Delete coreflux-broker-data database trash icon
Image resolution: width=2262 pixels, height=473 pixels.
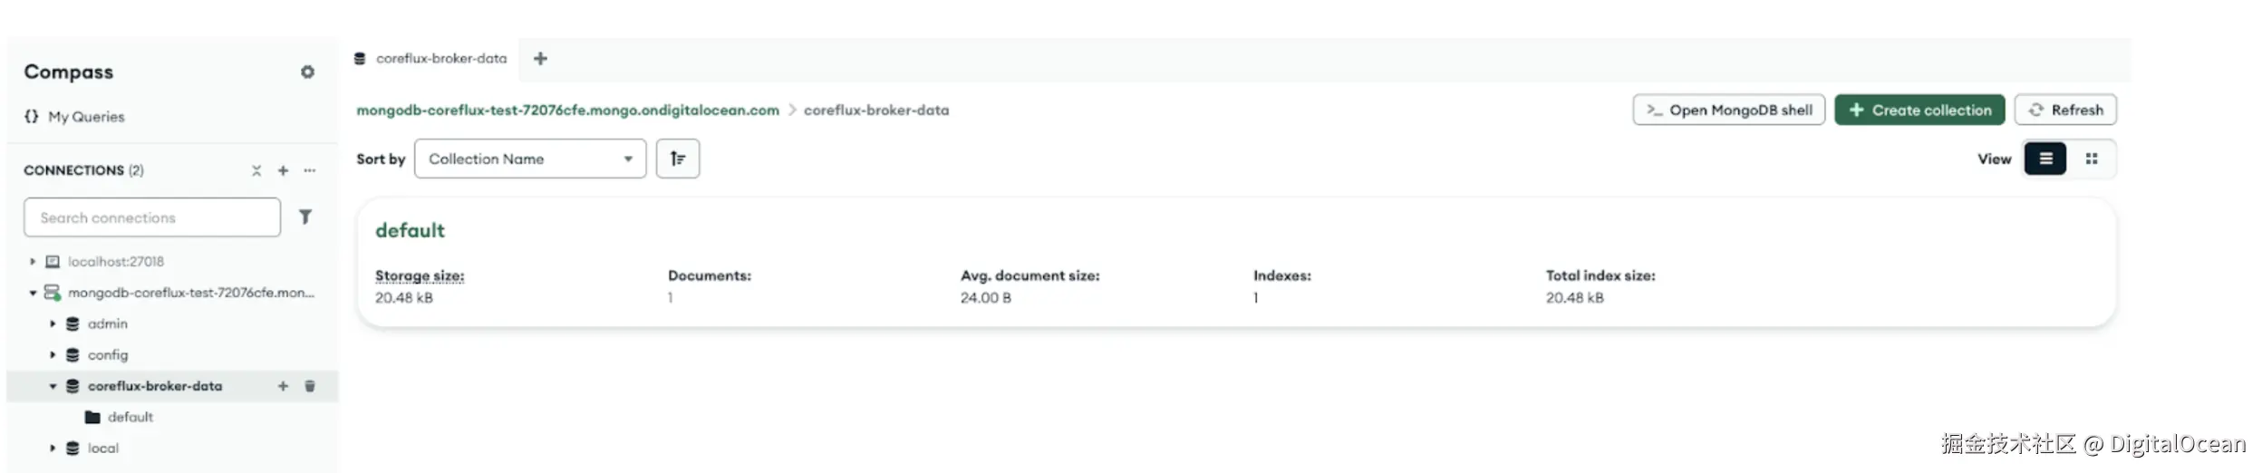pos(310,386)
